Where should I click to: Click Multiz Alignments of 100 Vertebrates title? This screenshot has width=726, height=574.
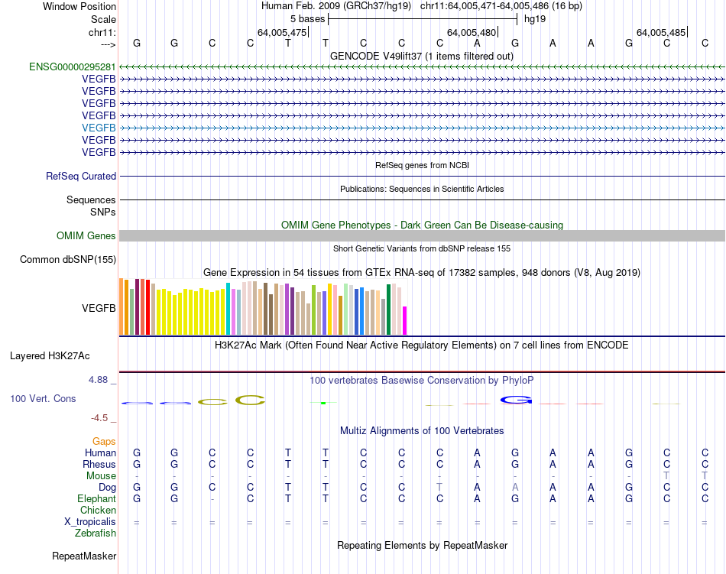click(422, 431)
